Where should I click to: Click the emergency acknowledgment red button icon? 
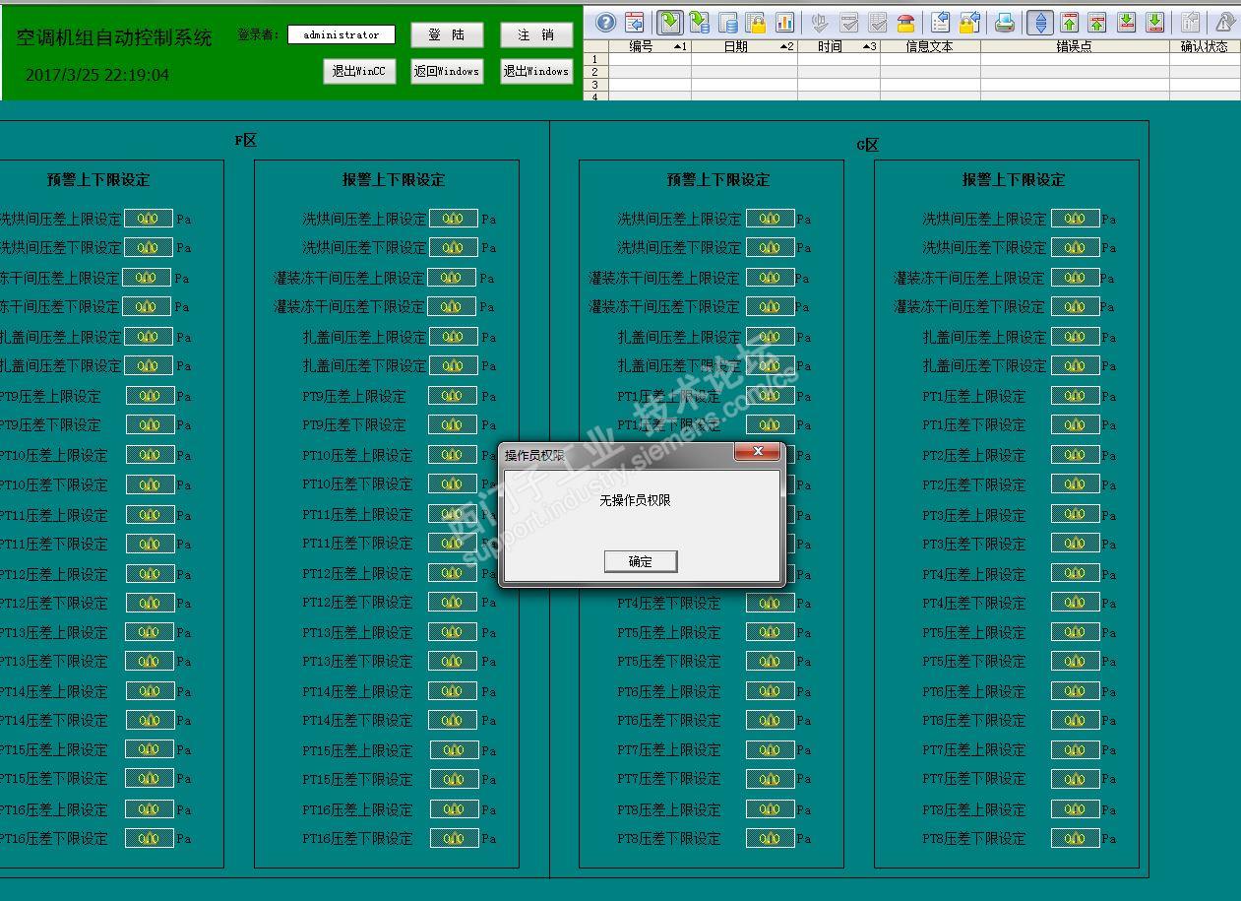(905, 22)
